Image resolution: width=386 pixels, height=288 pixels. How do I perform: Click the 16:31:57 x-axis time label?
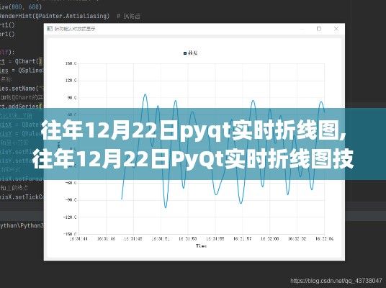[x=242, y=238]
